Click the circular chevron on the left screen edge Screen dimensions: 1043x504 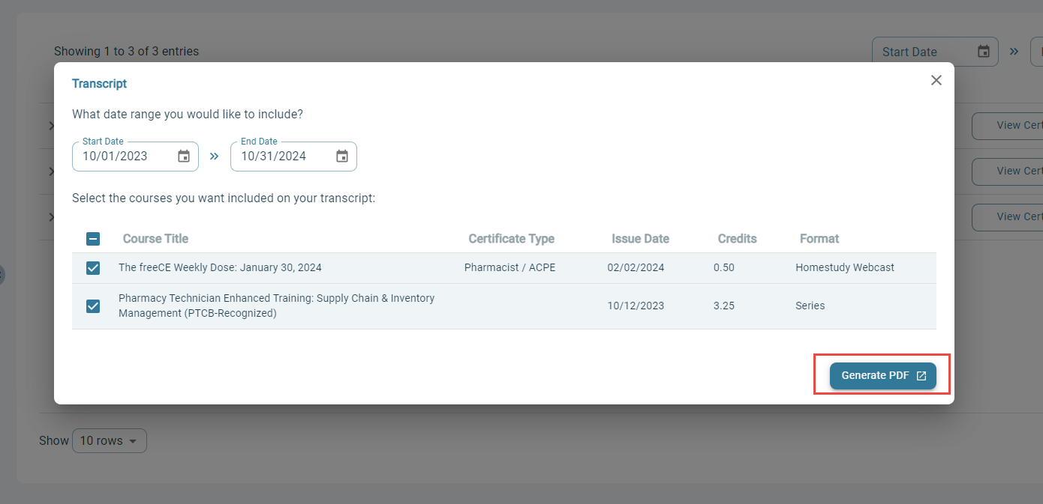(x=3, y=275)
